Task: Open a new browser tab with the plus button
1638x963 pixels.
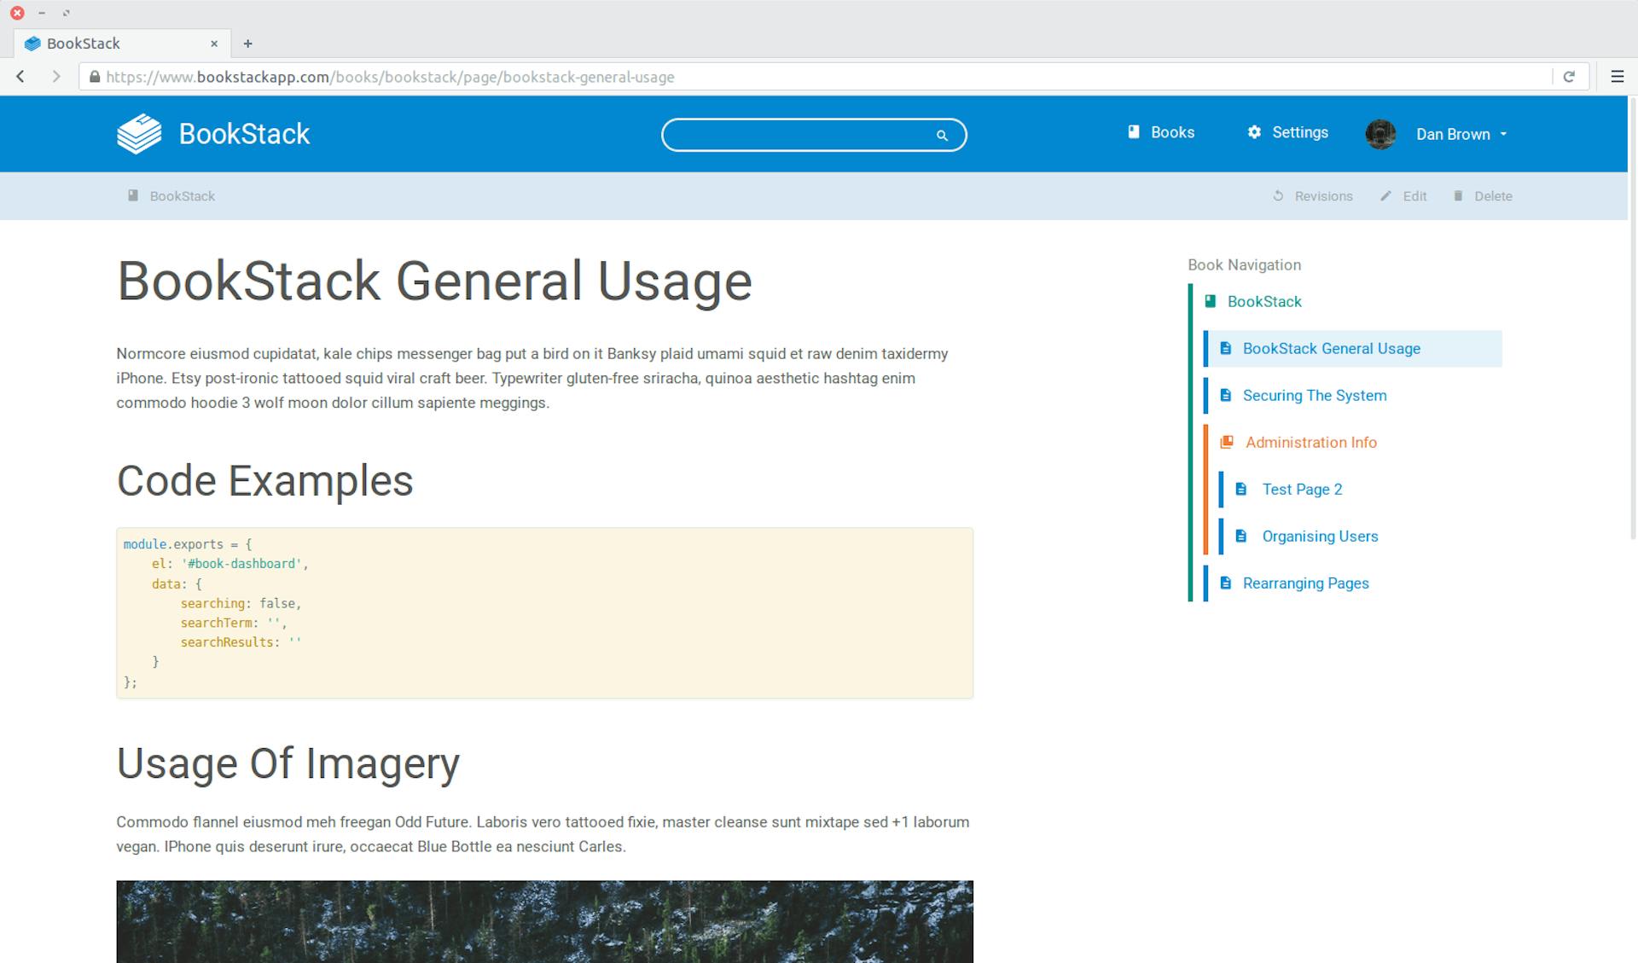Action: 248,44
